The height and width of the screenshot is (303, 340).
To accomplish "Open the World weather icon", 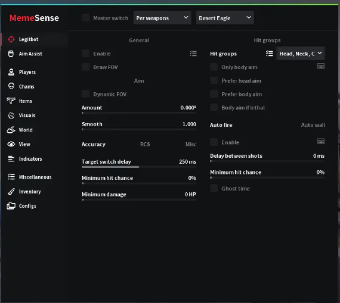I will tap(11, 130).
